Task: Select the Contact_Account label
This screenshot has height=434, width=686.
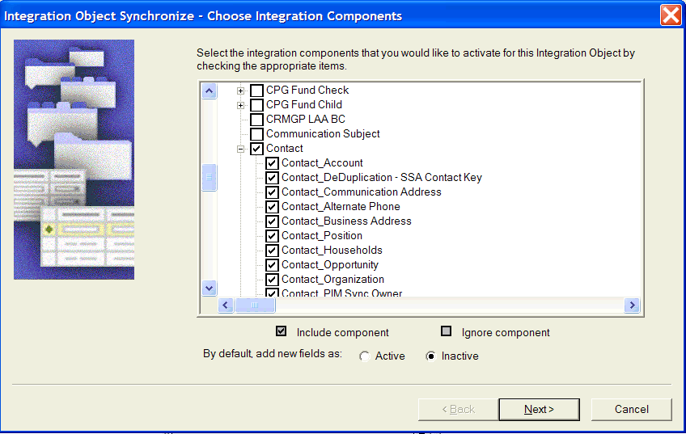Action: [x=322, y=163]
